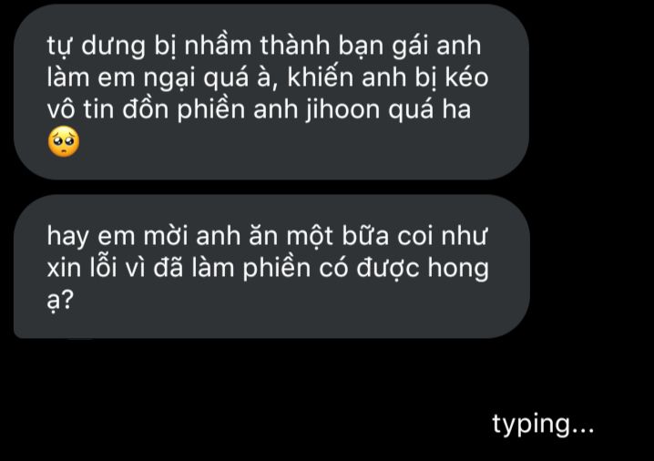The height and width of the screenshot is (461, 654).
Task: Click the line starting 'xin lỗi vì'
Action: pyautogui.click(x=268, y=269)
